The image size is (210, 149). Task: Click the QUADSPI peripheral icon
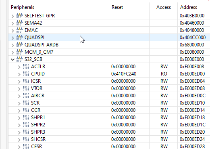[x=19, y=38]
